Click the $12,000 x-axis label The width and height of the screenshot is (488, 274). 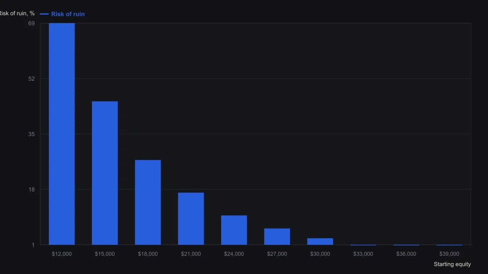click(62, 254)
